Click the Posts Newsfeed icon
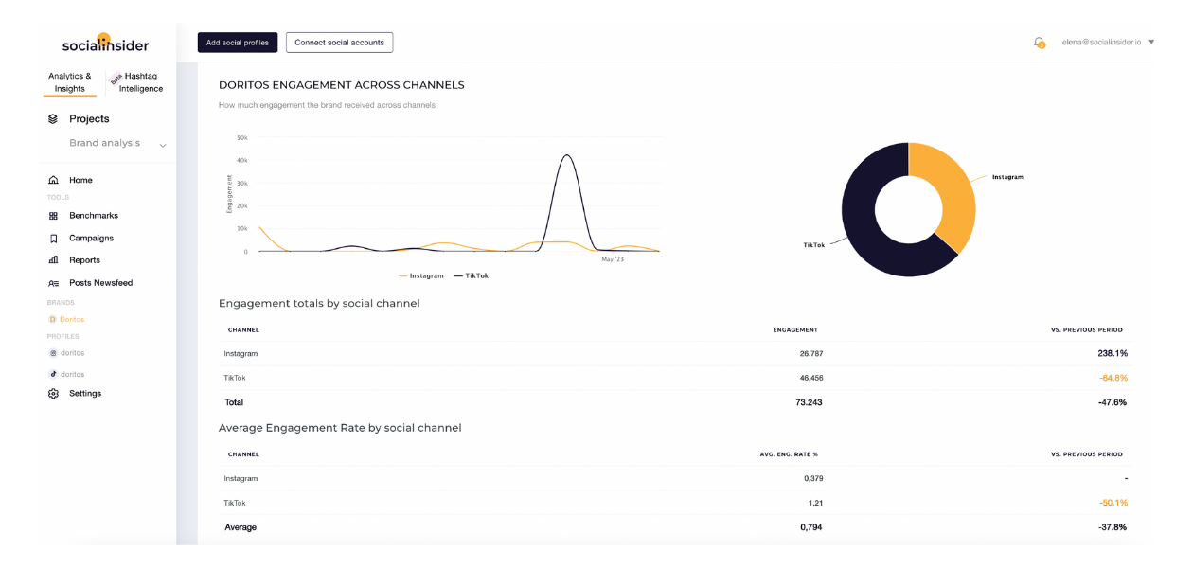 [x=53, y=283]
